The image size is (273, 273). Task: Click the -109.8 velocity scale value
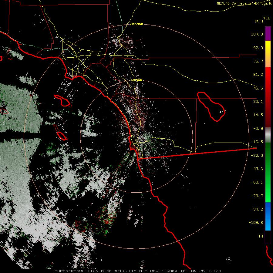click(x=256, y=223)
